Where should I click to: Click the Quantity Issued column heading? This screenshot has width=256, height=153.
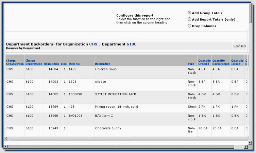click(x=237, y=62)
